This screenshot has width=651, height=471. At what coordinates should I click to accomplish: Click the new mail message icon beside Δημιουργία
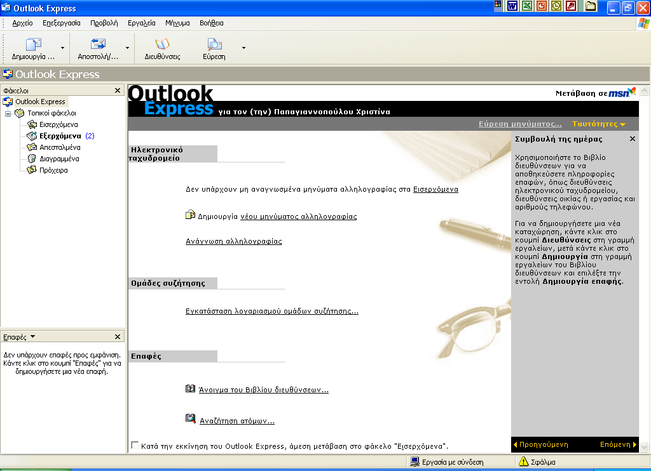click(190, 215)
